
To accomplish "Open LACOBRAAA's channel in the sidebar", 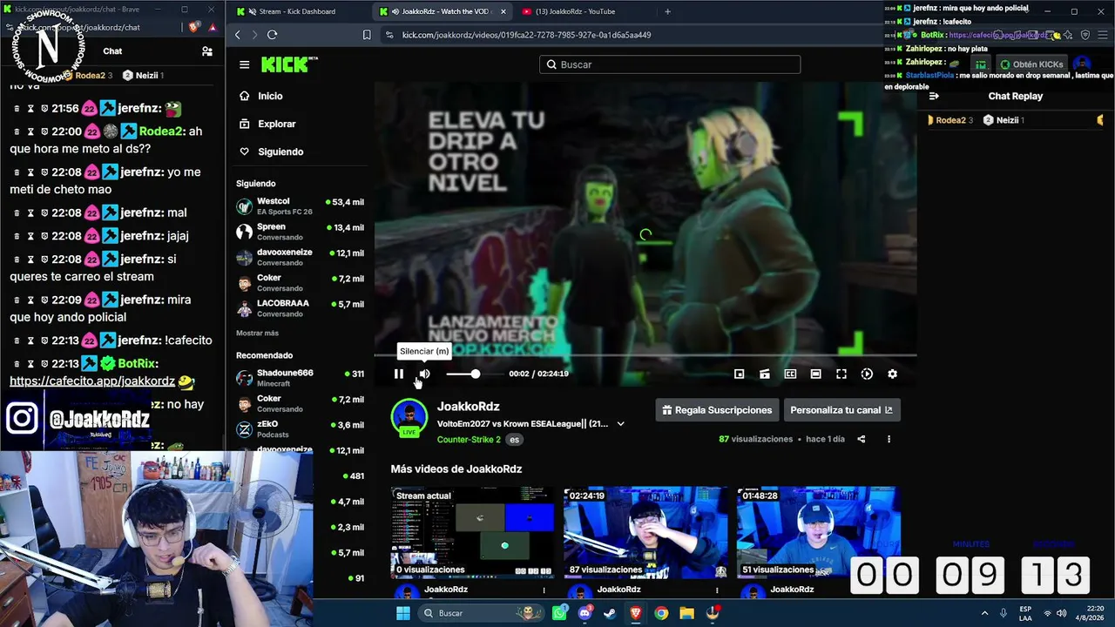I will [301, 308].
